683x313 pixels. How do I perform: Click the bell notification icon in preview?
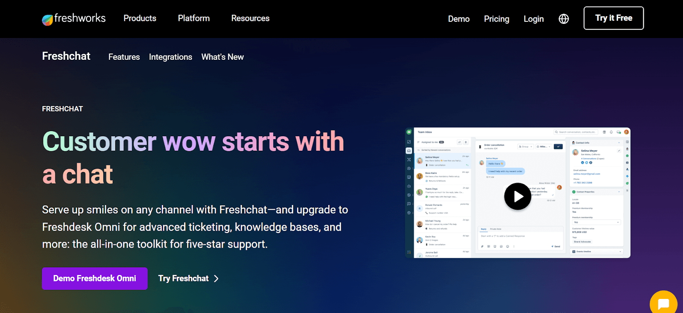coord(611,132)
